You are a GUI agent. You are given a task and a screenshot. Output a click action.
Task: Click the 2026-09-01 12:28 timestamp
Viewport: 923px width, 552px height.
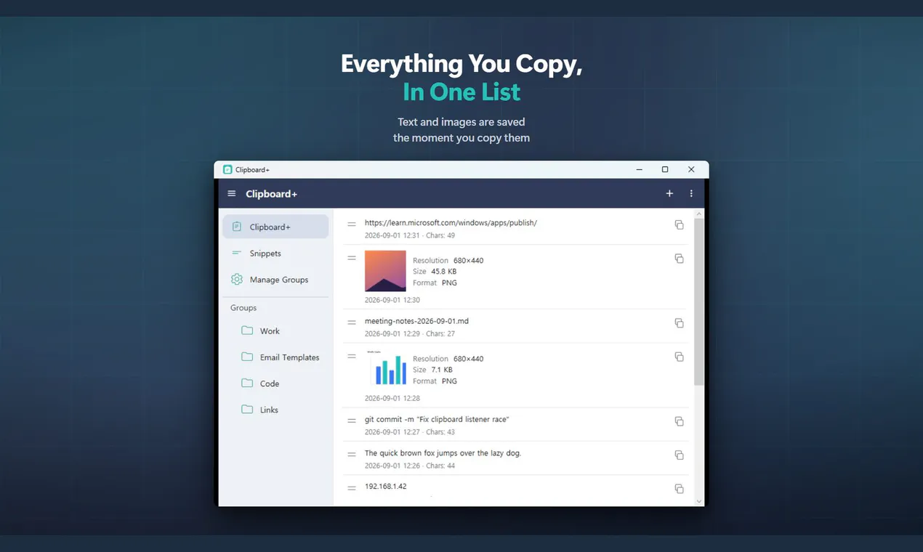(x=392, y=398)
